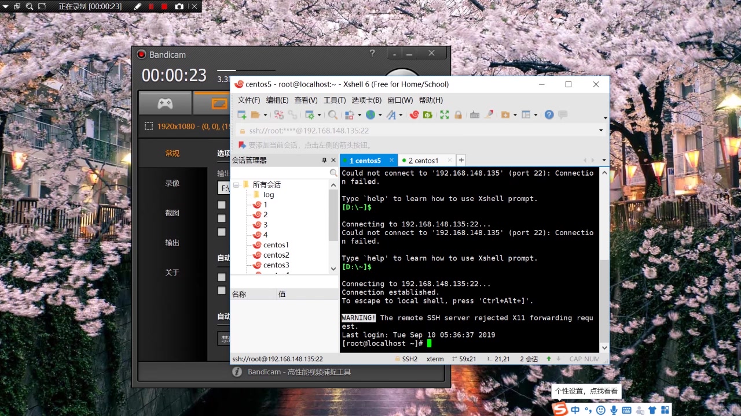
Task: Open the 选项卡(B) menu
Action: [x=366, y=100]
